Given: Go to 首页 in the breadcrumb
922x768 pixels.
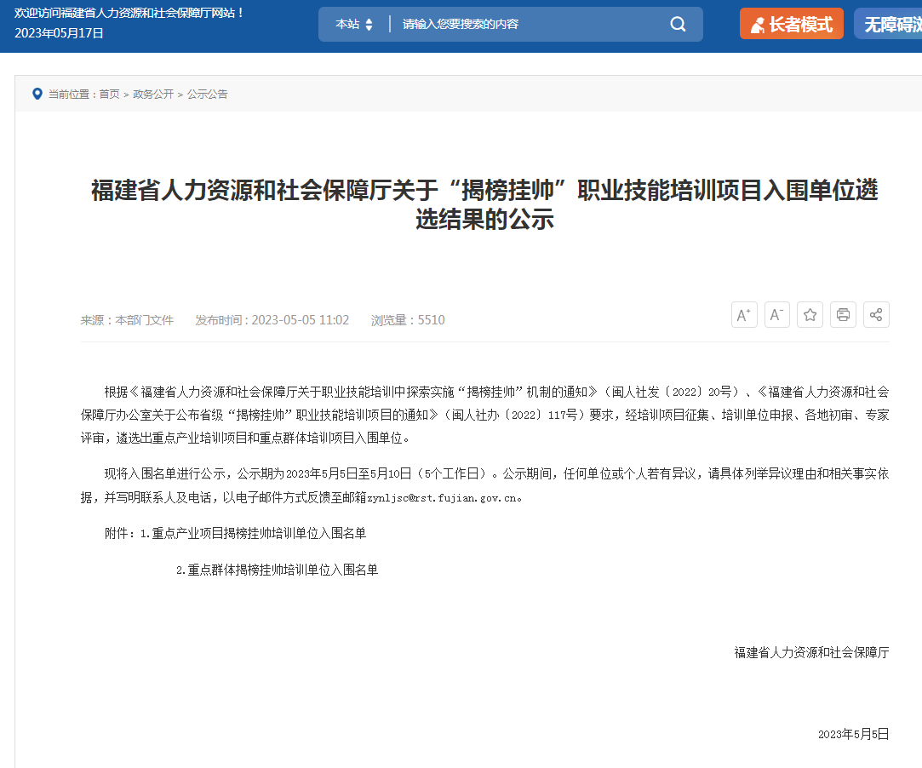Looking at the screenshot, I should pos(109,94).
